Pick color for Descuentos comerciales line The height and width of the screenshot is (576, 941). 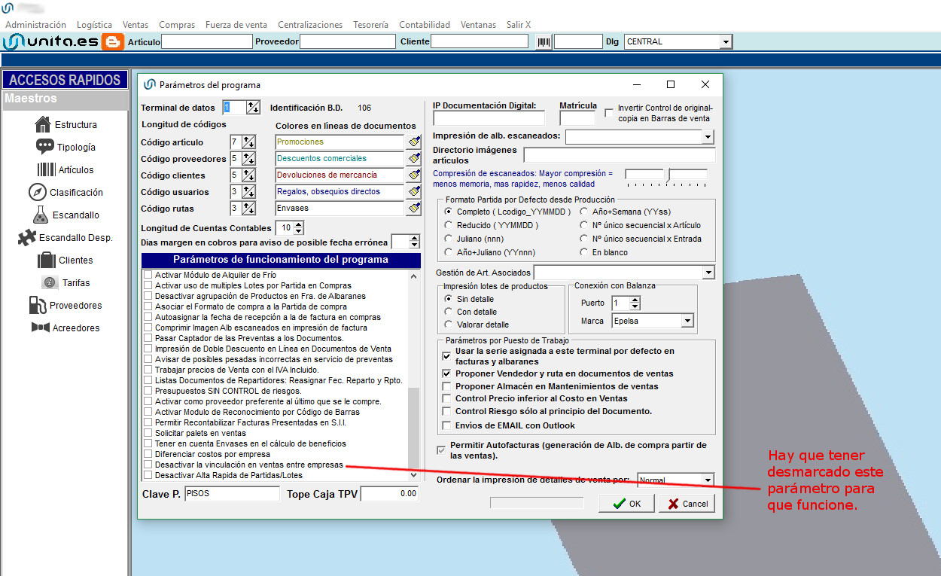413,158
